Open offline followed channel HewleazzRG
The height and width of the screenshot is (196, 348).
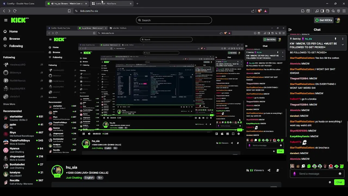click(23, 65)
